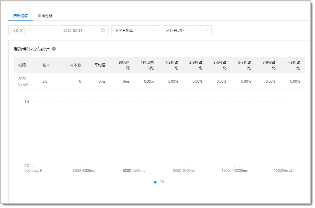The width and height of the screenshot is (315, 208).
Task: Click the 样本数 column header
Action: pyautogui.click(x=76, y=65)
